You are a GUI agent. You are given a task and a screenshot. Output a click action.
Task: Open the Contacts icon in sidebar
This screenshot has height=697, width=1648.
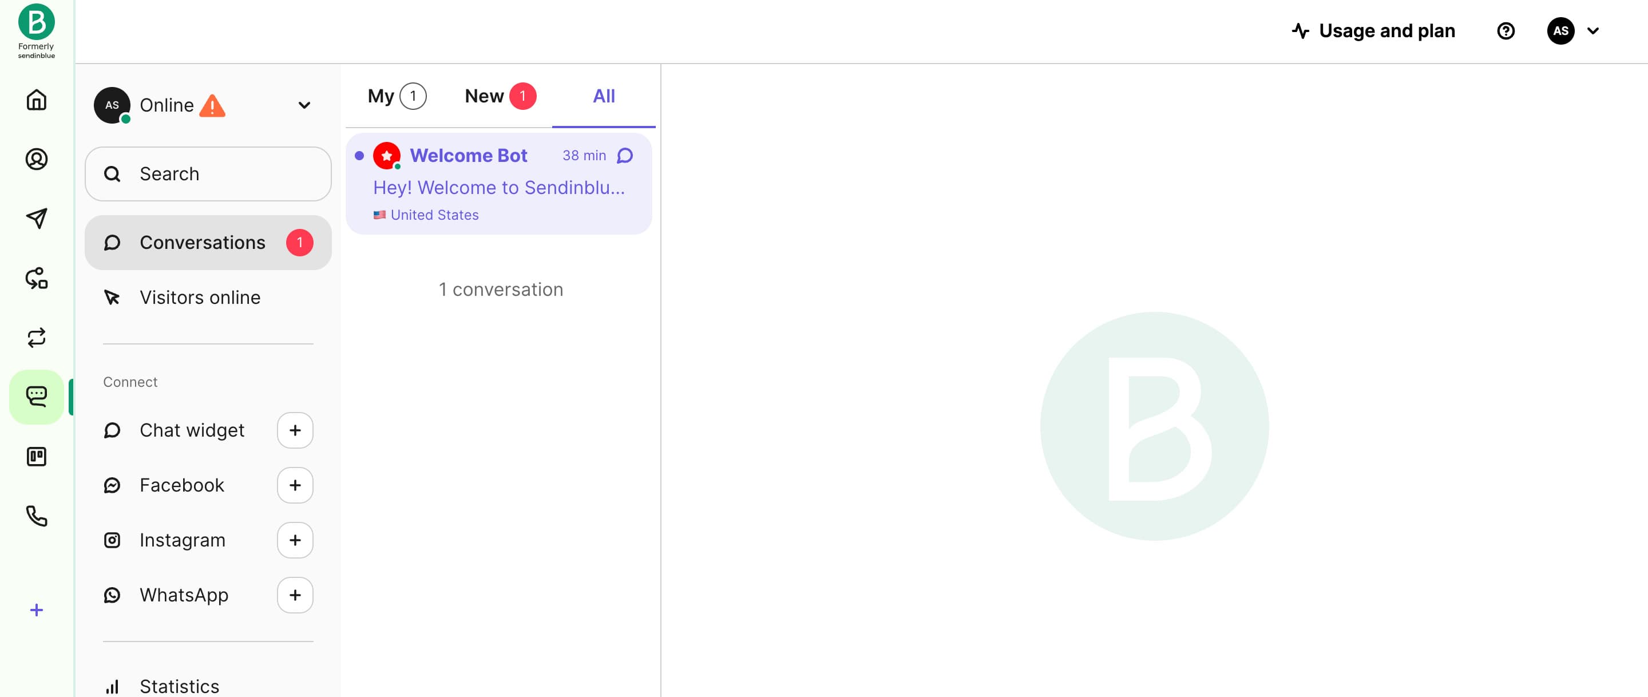[x=37, y=159]
